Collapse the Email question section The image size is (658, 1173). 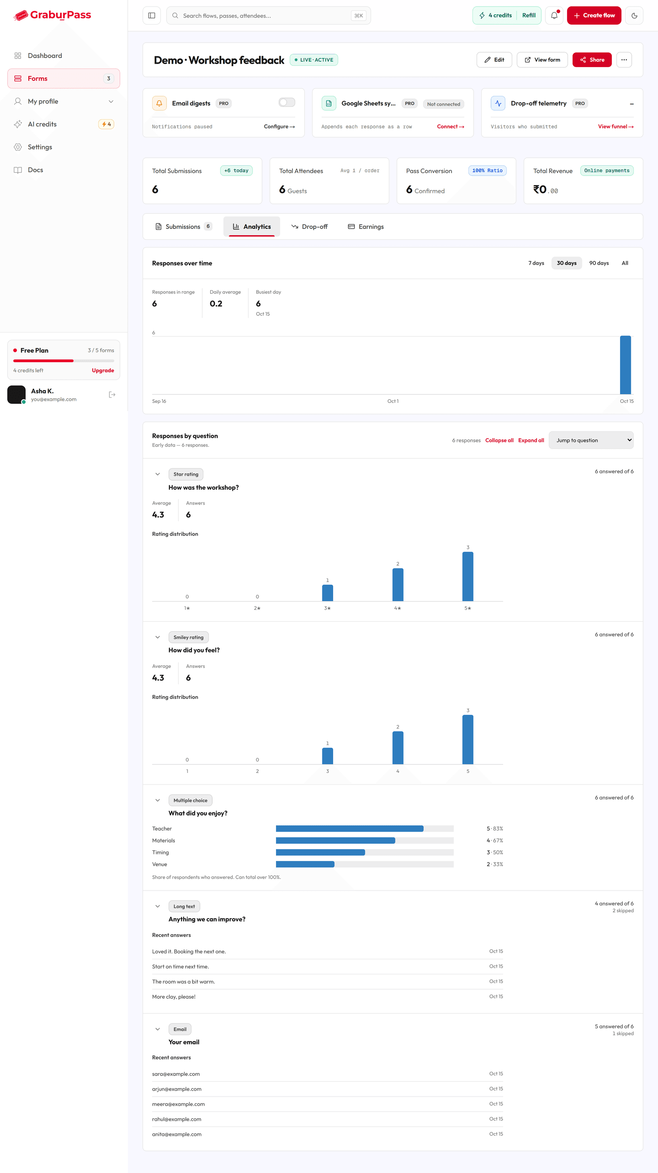[x=158, y=1029]
